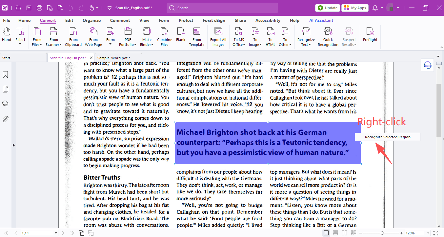Choose Recognize Selected Region from context menu

388,137
